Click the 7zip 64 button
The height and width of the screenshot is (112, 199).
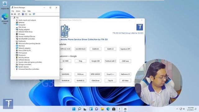click(x=110, y=81)
